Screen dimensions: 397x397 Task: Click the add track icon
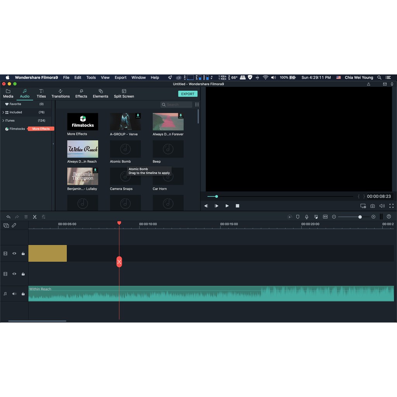[6, 225]
